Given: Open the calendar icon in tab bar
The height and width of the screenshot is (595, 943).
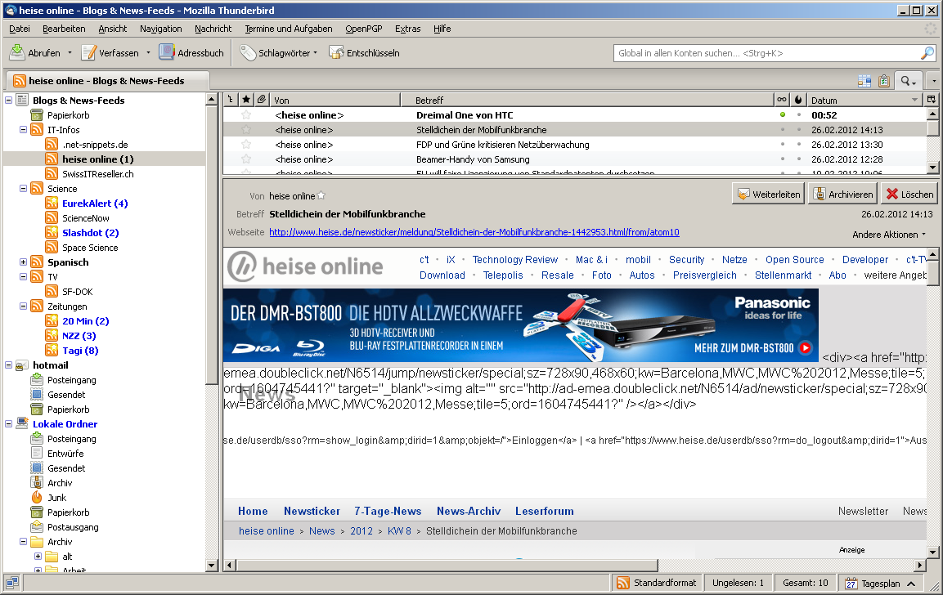Looking at the screenshot, I should [x=864, y=81].
